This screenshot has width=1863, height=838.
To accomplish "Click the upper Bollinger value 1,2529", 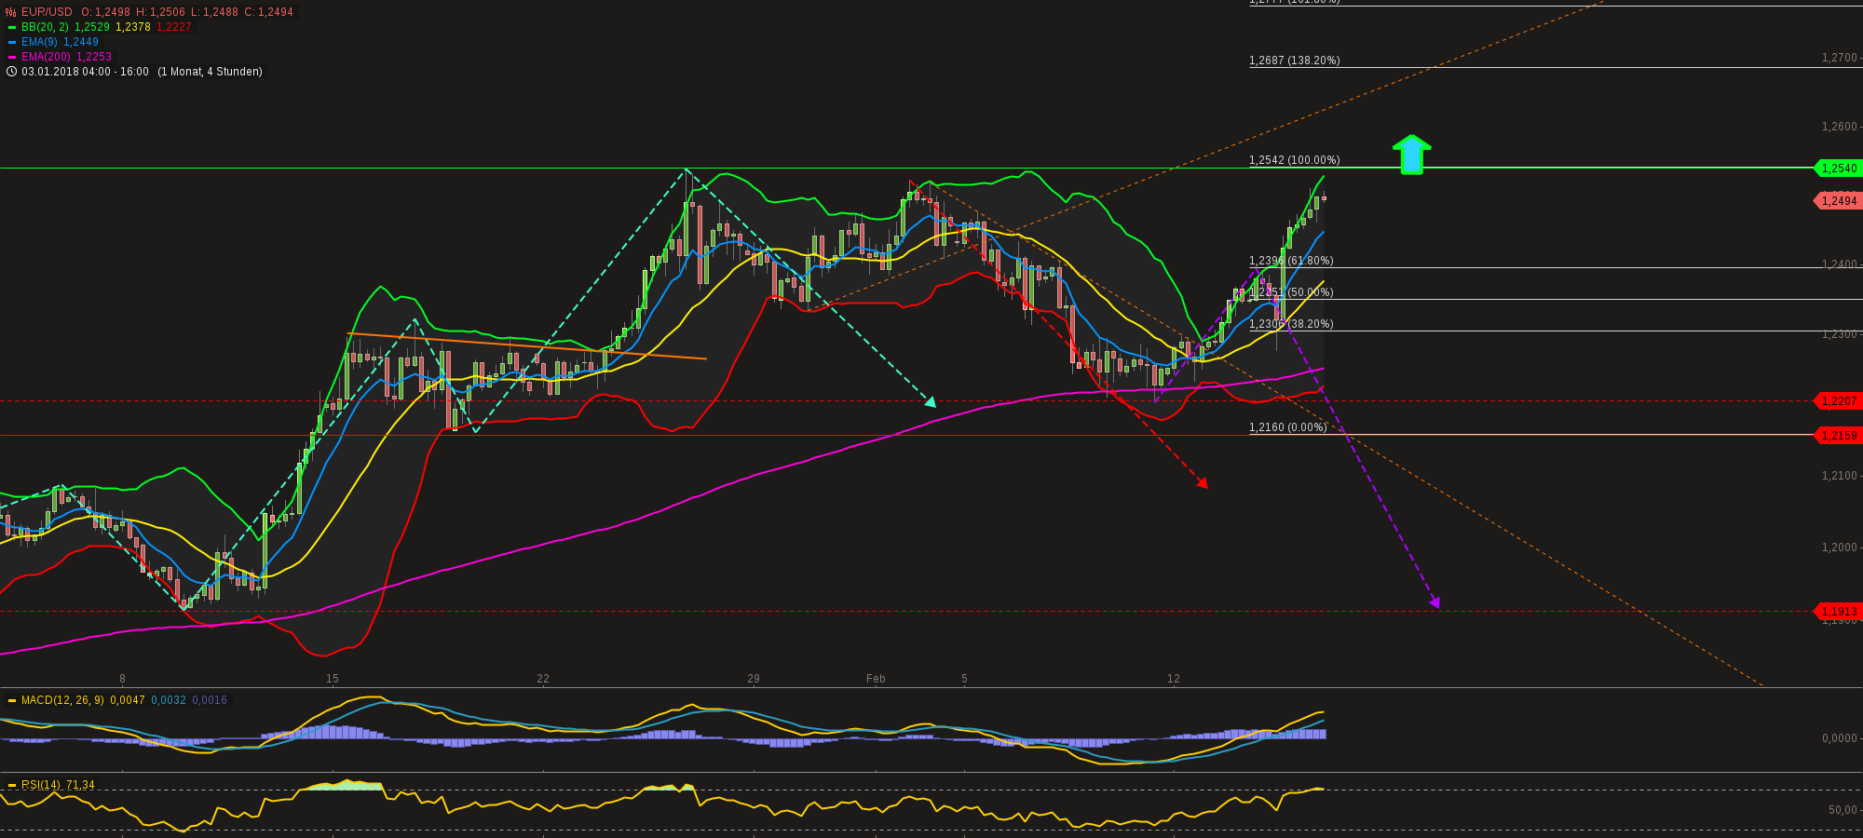I will pos(92,27).
